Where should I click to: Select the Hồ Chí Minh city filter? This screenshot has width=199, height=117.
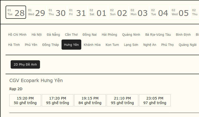coord(17,35)
